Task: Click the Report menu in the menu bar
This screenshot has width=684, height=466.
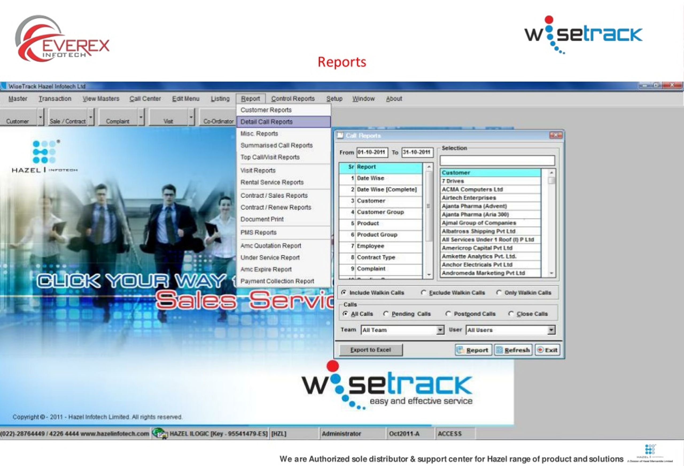Action: click(x=251, y=99)
